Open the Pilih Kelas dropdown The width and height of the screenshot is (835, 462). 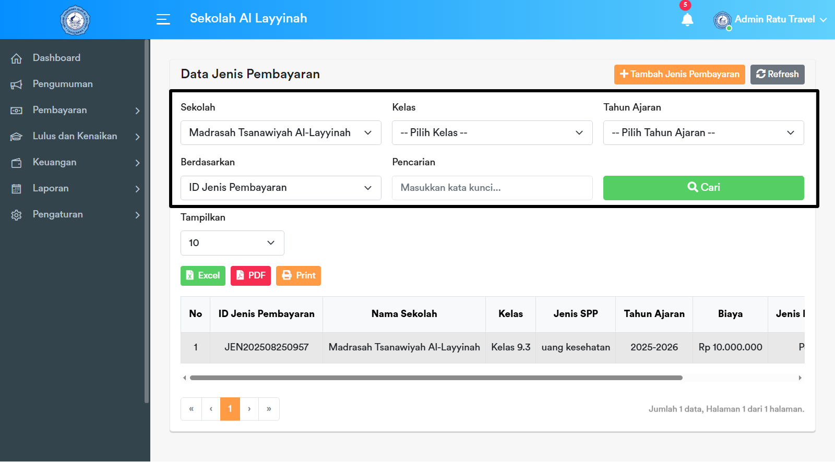pyautogui.click(x=492, y=132)
